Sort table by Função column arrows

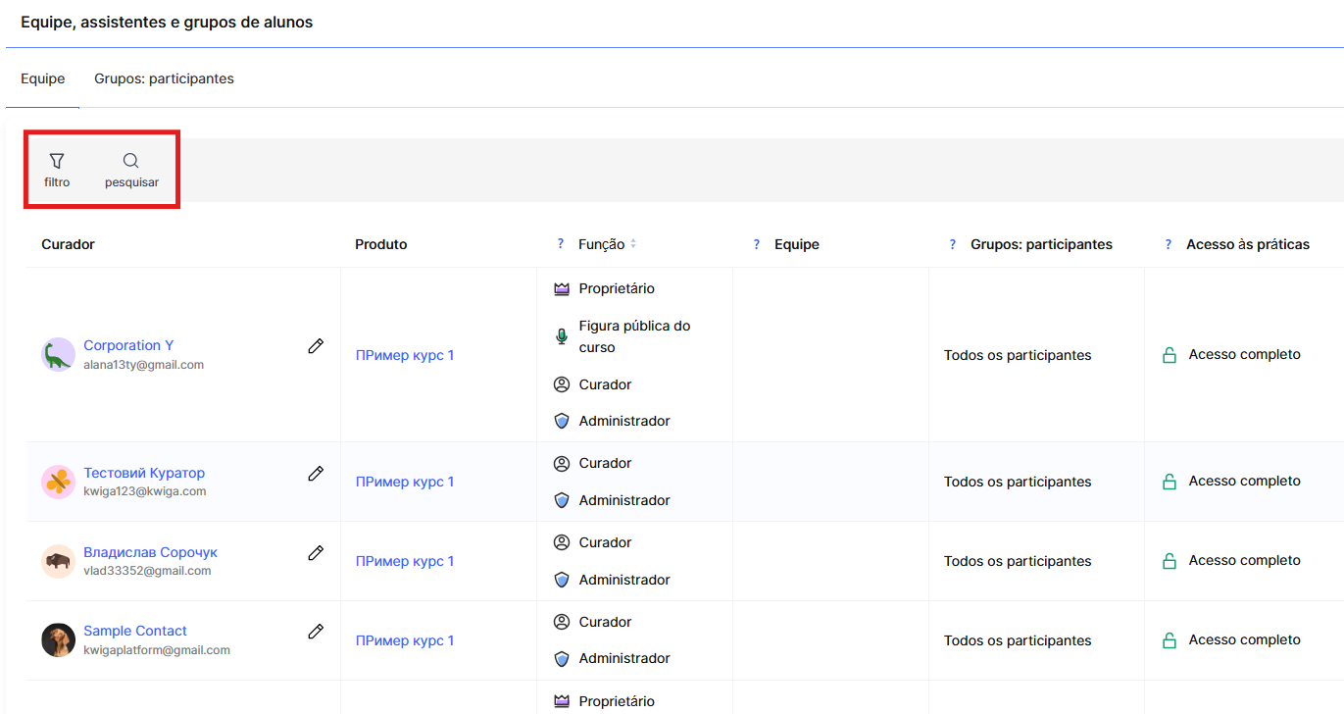tap(633, 244)
